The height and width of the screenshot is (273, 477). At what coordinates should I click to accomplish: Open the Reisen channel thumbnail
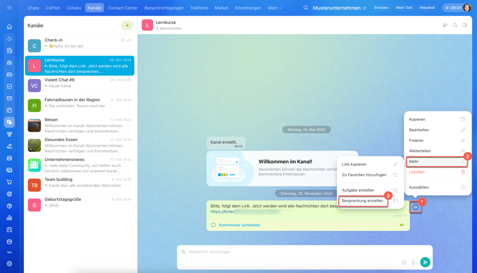coord(34,125)
